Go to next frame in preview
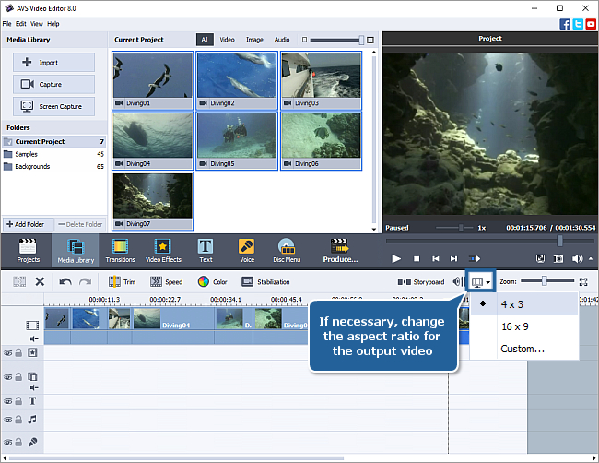Image resolution: width=599 pixels, height=463 pixels. (453, 259)
